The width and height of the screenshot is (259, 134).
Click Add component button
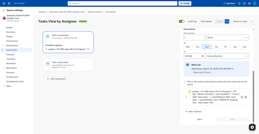click(56, 79)
